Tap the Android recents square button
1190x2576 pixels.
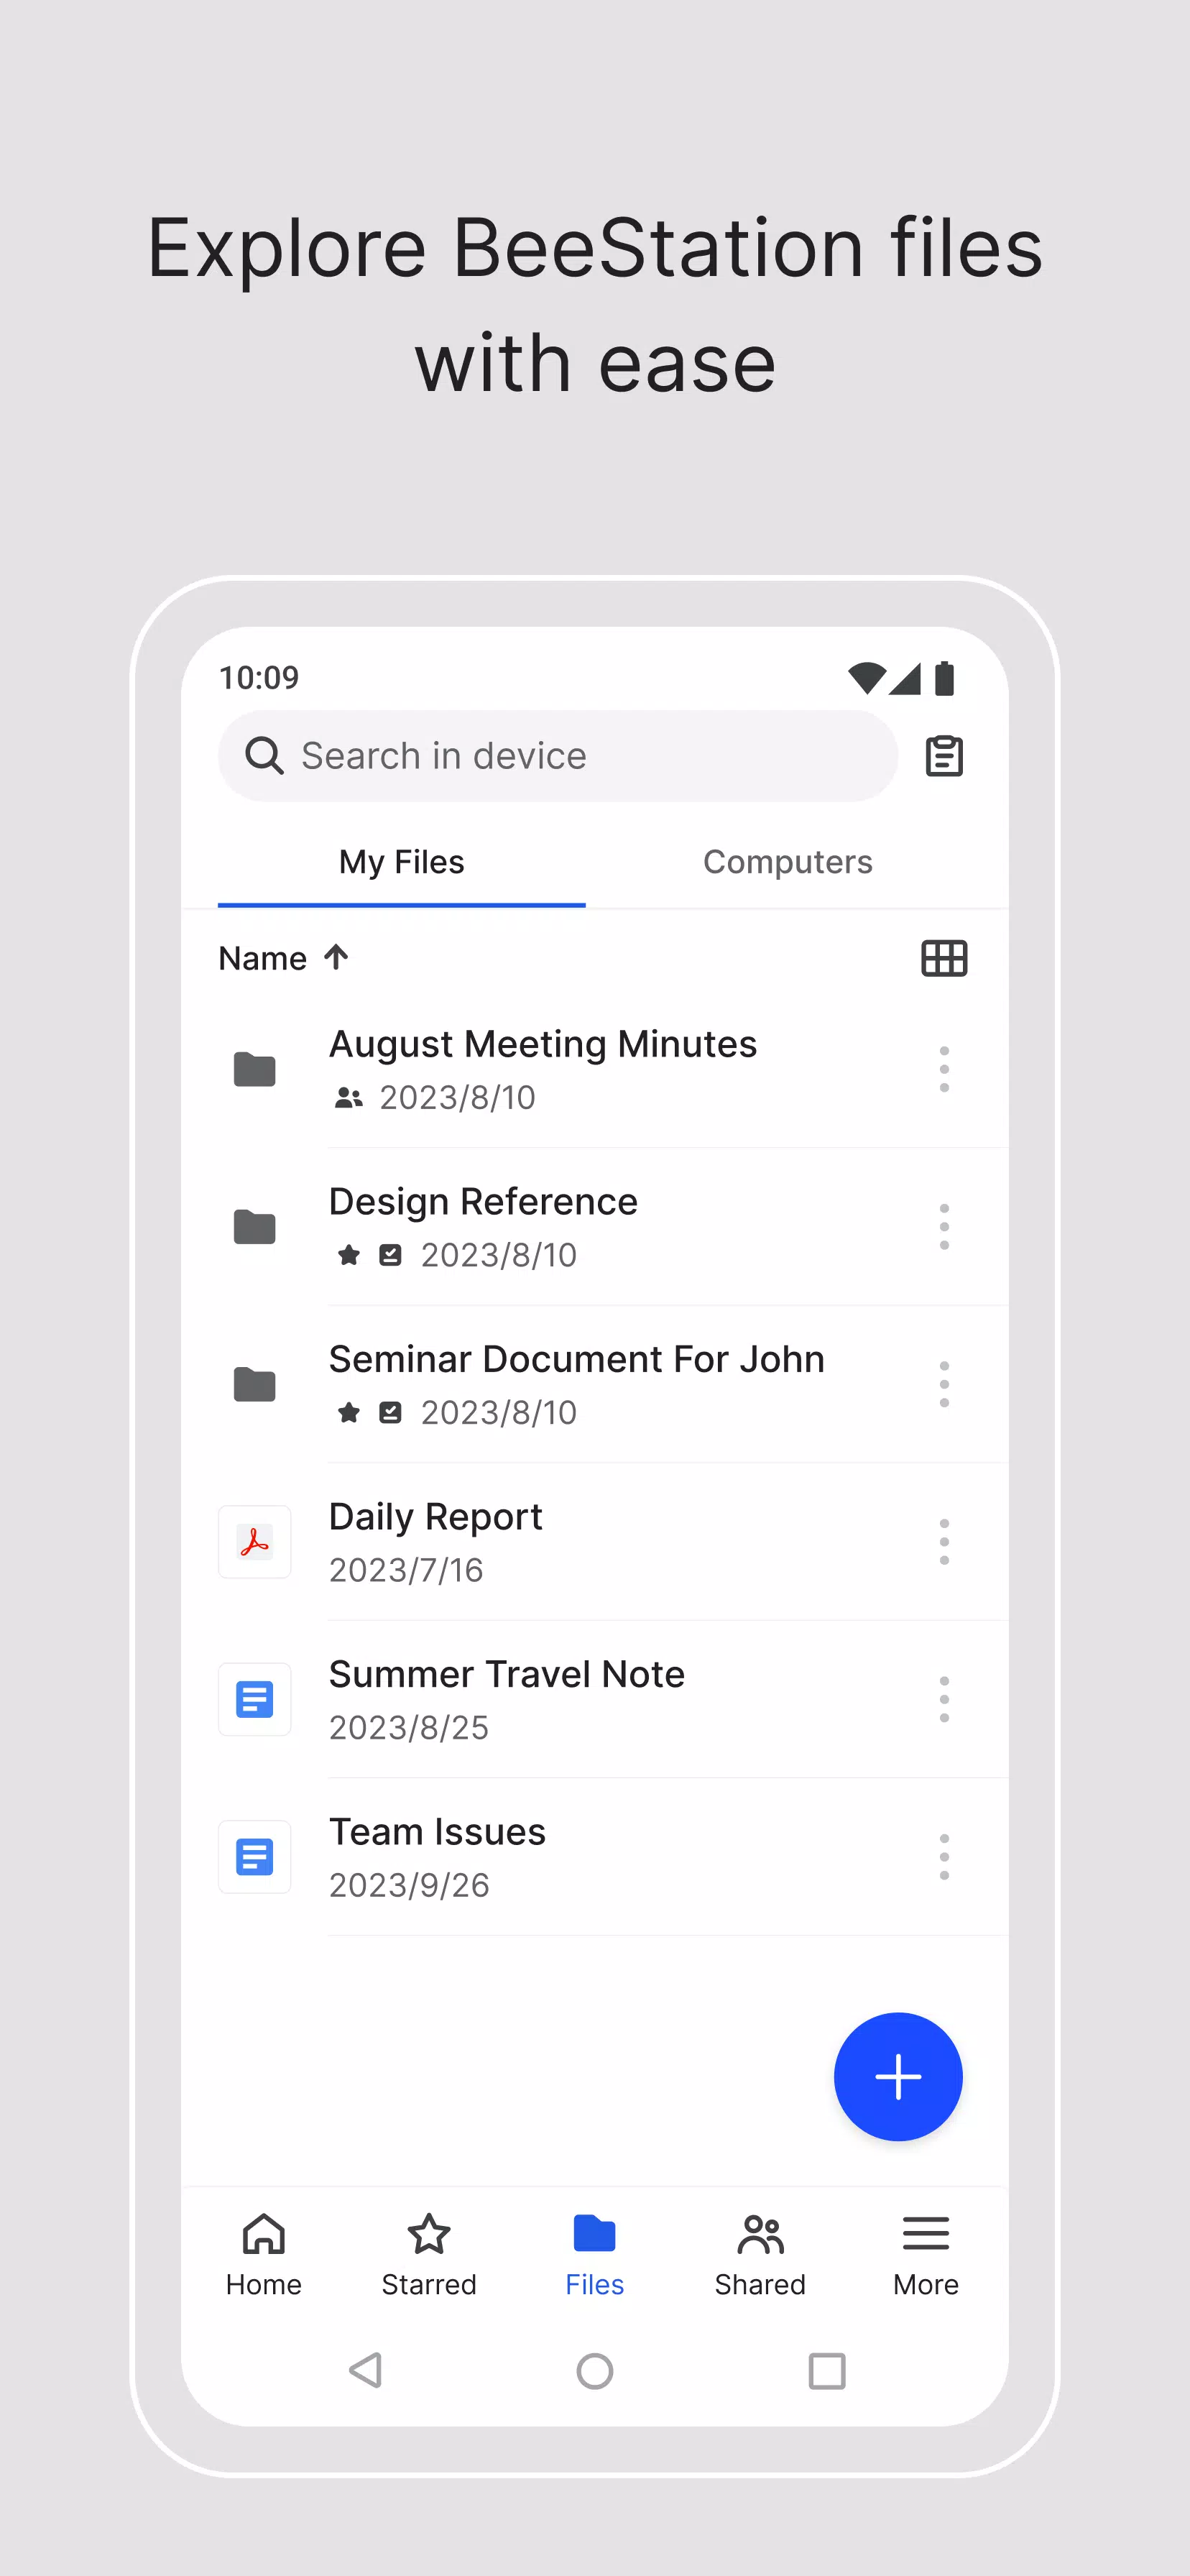[827, 2370]
